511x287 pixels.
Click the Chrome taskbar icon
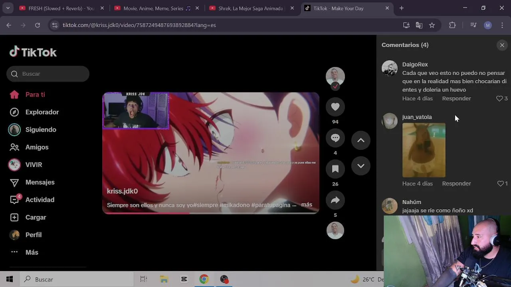tap(204, 279)
